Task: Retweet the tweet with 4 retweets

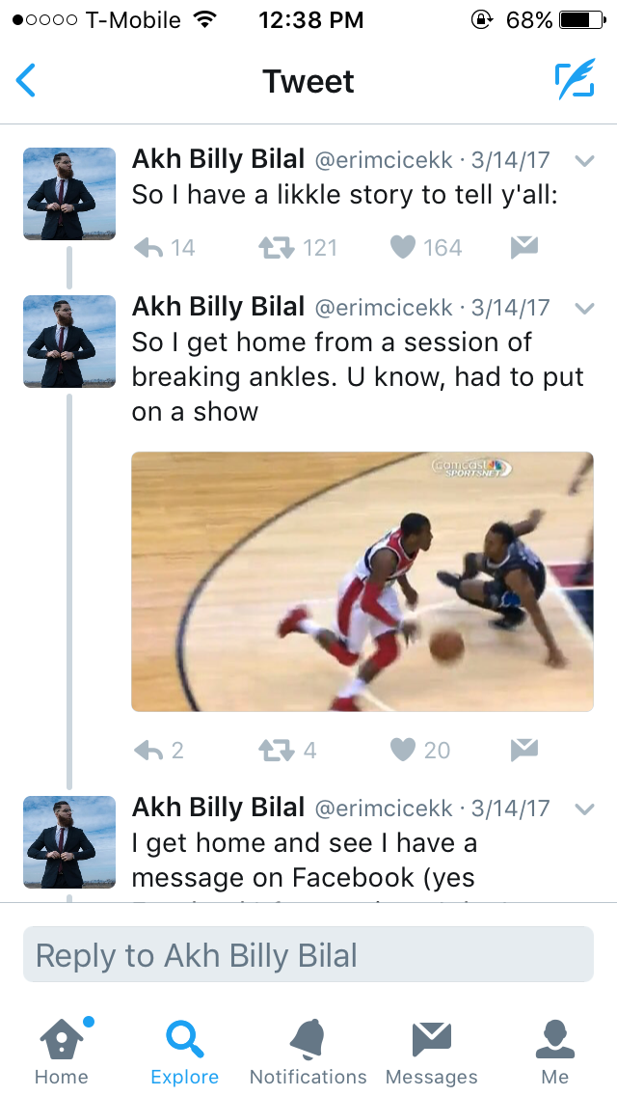Action: (x=277, y=750)
